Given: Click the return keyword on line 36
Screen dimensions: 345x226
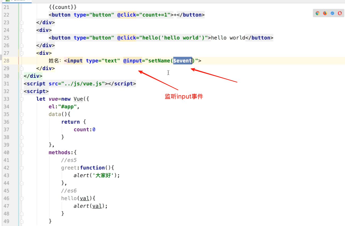Looking at the screenshot, I should point(70,122).
